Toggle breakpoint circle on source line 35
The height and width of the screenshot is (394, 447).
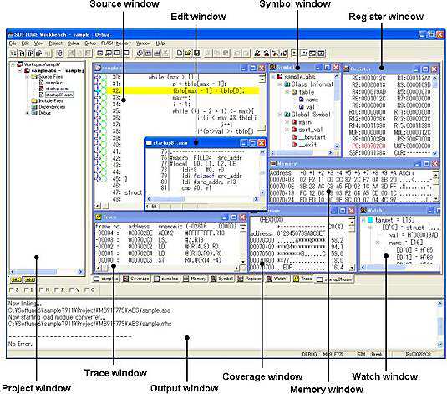pos(104,111)
